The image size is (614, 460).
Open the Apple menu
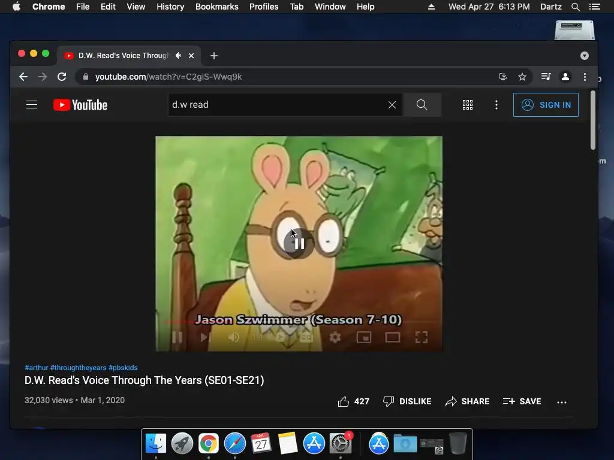(x=16, y=7)
